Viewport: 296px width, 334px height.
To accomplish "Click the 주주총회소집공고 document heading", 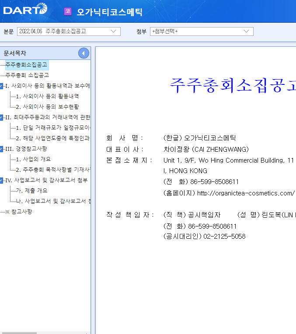I will (233, 85).
